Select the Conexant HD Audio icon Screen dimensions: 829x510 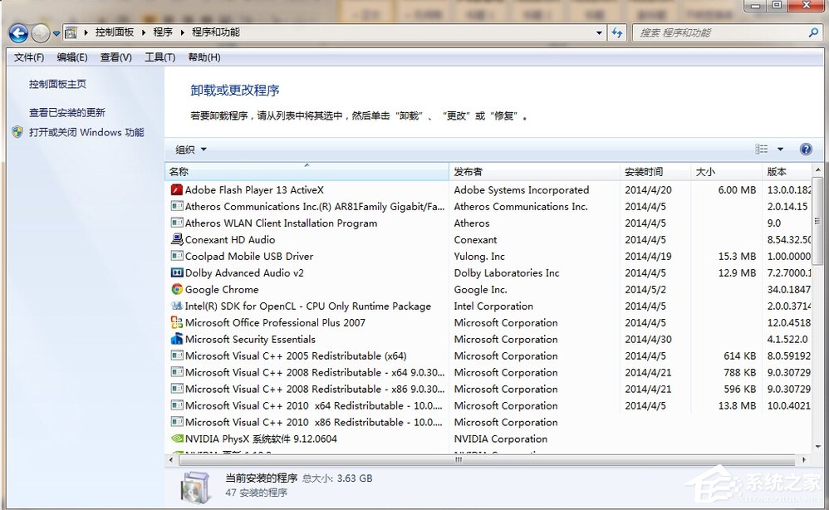click(x=176, y=239)
